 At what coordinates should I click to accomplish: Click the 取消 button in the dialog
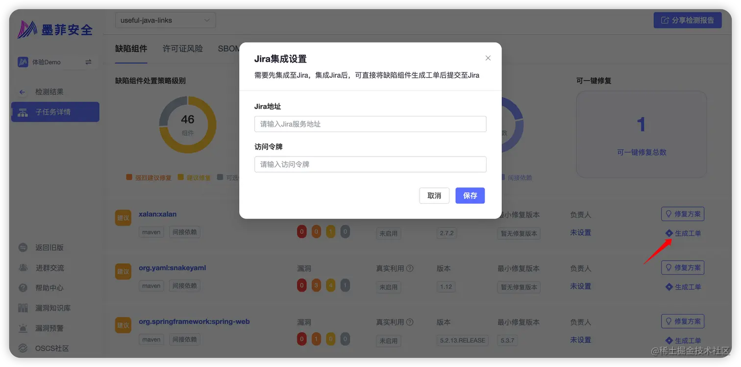pos(434,195)
